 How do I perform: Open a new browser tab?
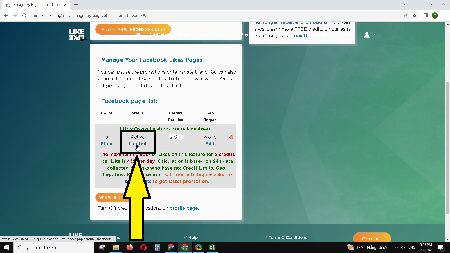pos(76,5)
